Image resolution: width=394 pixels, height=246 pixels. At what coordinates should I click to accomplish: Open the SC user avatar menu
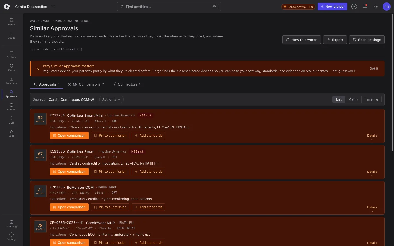386,7
